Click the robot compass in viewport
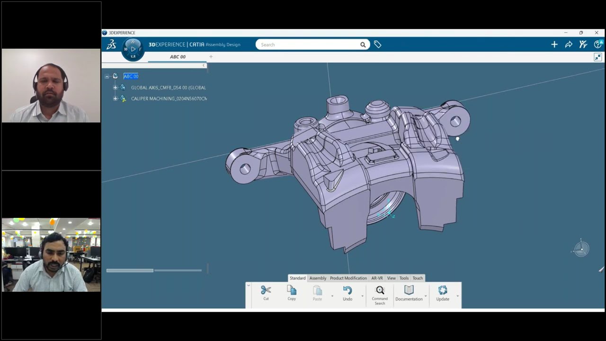The image size is (606, 341). 581,249
